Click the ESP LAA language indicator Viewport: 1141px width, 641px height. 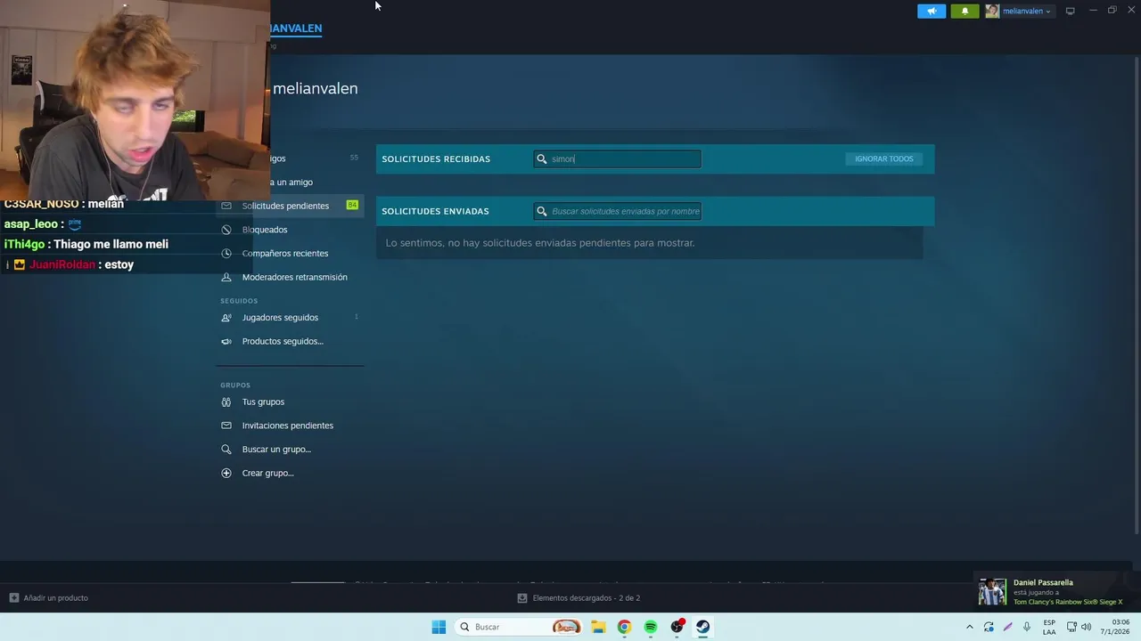pos(1049,627)
